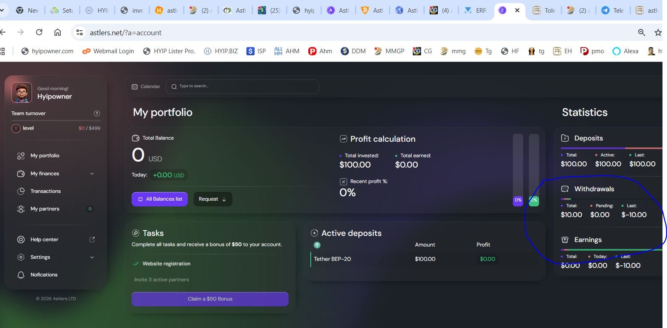Click the Notifications bell icon in the sidebar
This screenshot has height=328, width=667.
click(x=21, y=275)
